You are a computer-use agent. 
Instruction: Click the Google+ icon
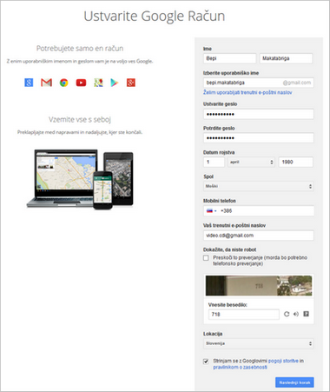tap(131, 83)
